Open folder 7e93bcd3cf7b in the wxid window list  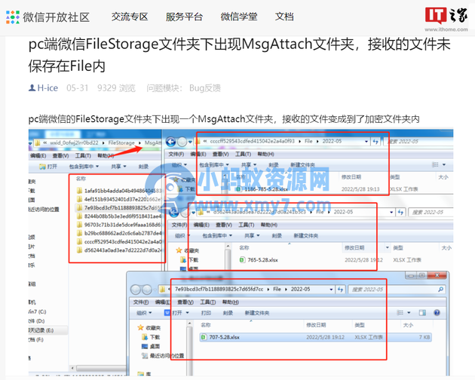(x=119, y=207)
